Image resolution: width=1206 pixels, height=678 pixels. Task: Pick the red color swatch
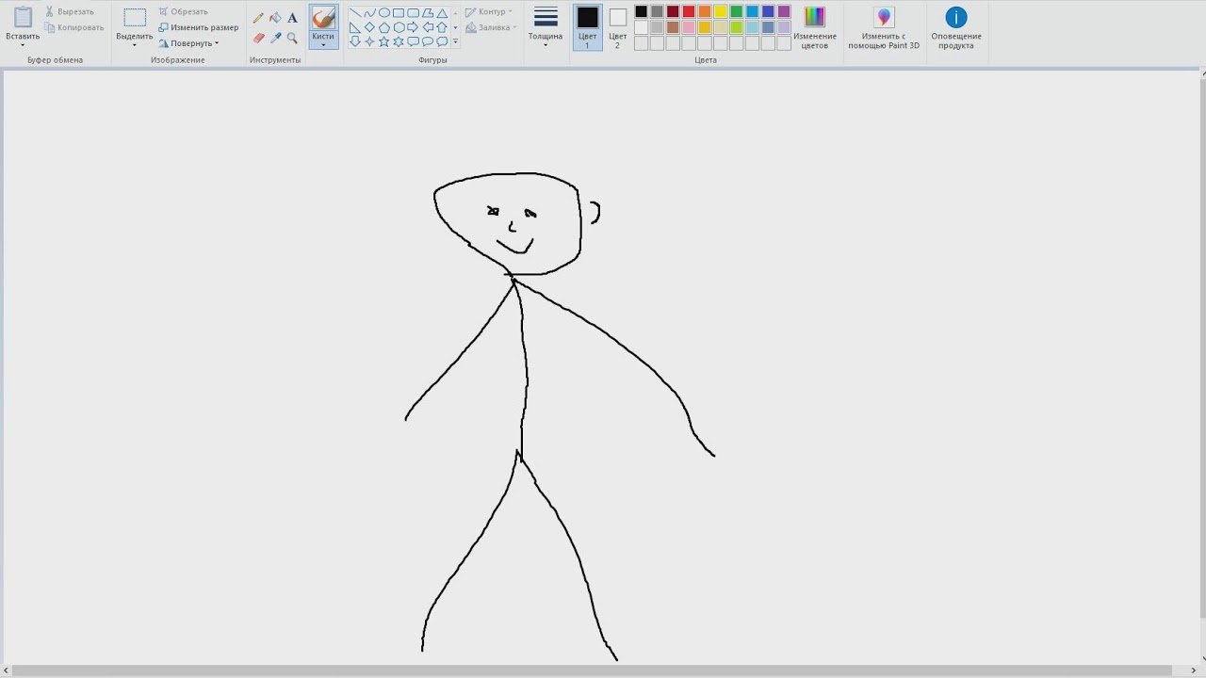coord(689,11)
